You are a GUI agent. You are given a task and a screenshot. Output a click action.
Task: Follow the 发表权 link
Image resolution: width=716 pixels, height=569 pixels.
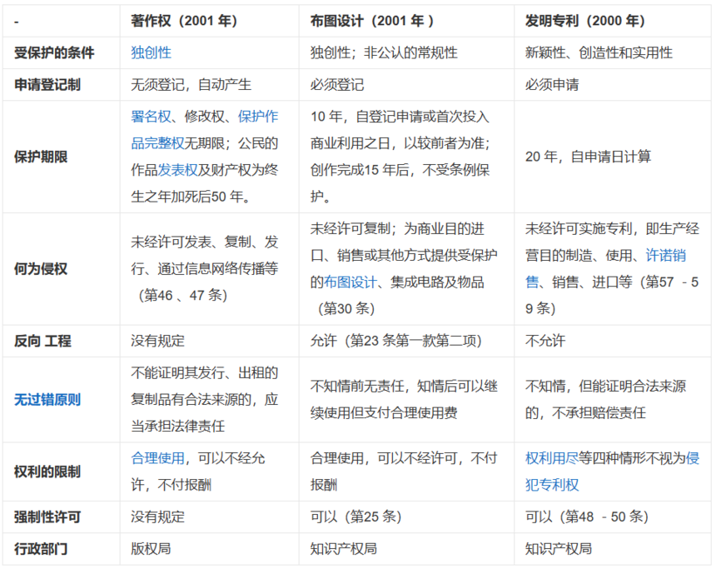[x=177, y=170]
